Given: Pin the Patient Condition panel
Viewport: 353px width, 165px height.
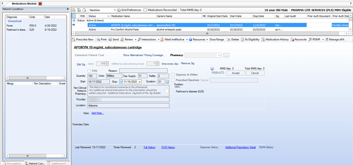Looking at the screenshot, I should pyautogui.click(x=68, y=9).
